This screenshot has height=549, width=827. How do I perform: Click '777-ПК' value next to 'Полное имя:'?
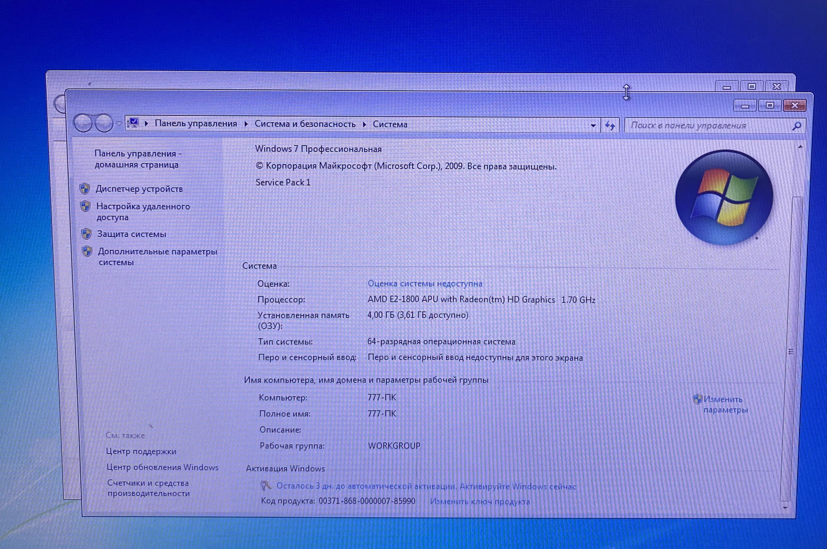pyautogui.click(x=382, y=414)
